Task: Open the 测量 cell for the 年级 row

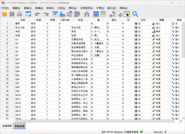Action: pos(161,31)
